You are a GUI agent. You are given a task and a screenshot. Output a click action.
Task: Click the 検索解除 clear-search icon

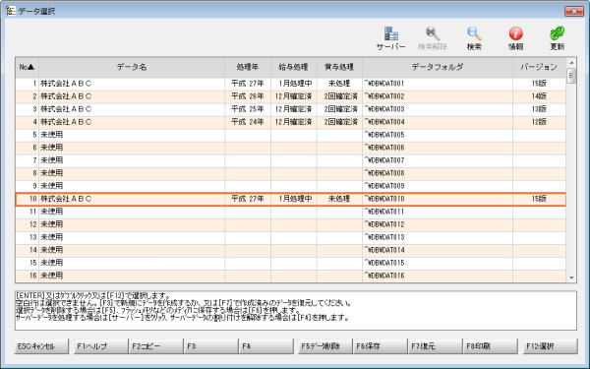(433, 38)
